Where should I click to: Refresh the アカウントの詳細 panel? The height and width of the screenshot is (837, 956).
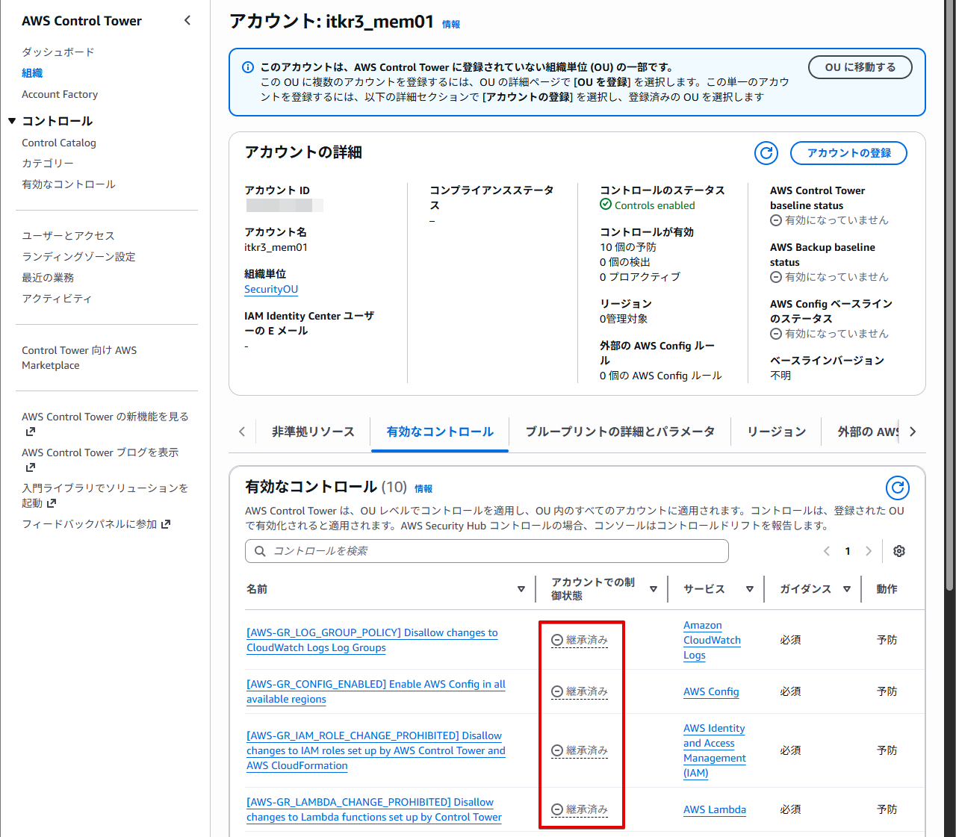pyautogui.click(x=766, y=153)
